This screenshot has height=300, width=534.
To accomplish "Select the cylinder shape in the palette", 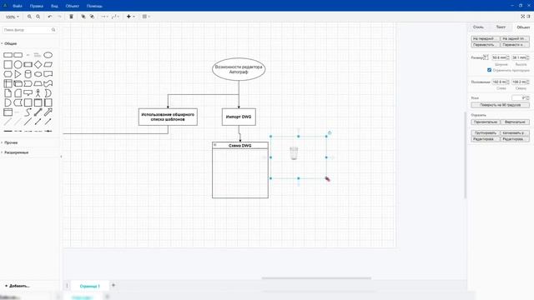I will coord(28,74).
